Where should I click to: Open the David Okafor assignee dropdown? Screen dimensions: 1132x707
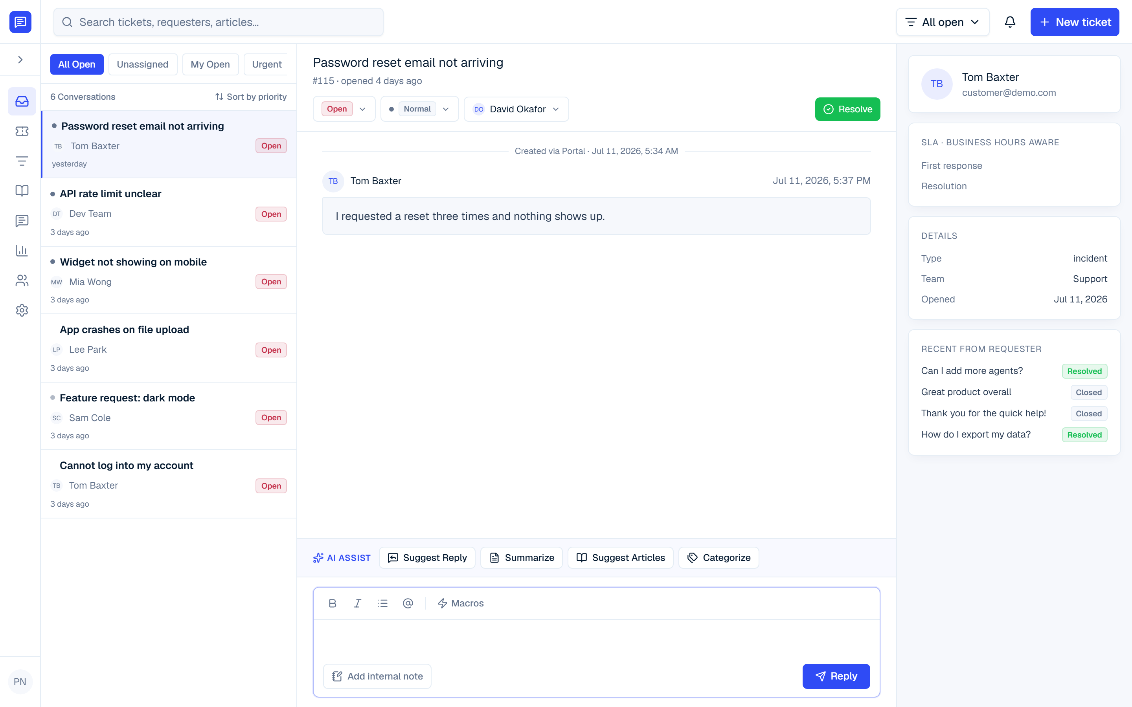516,109
